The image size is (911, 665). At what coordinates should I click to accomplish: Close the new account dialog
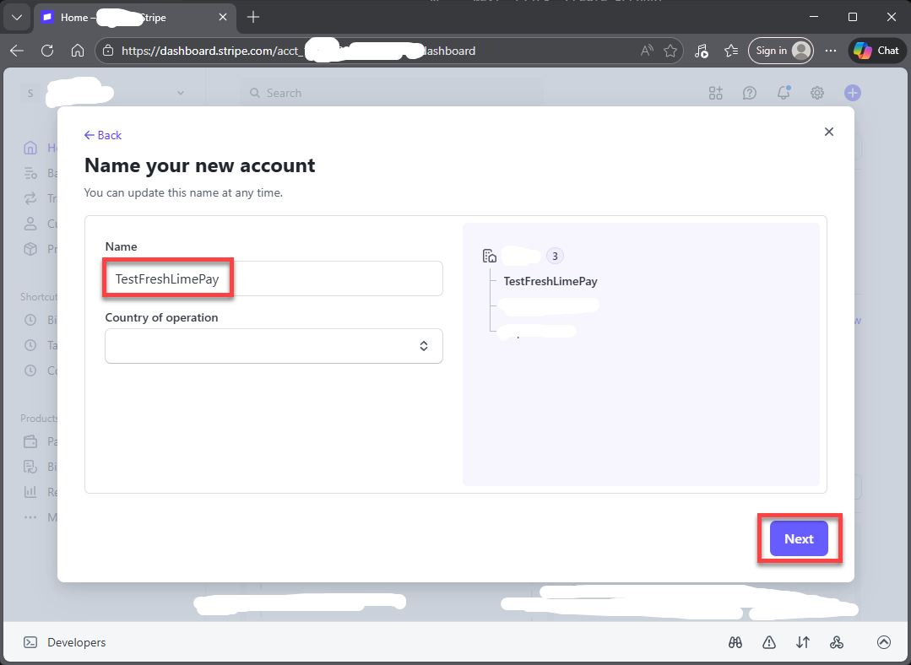(828, 132)
